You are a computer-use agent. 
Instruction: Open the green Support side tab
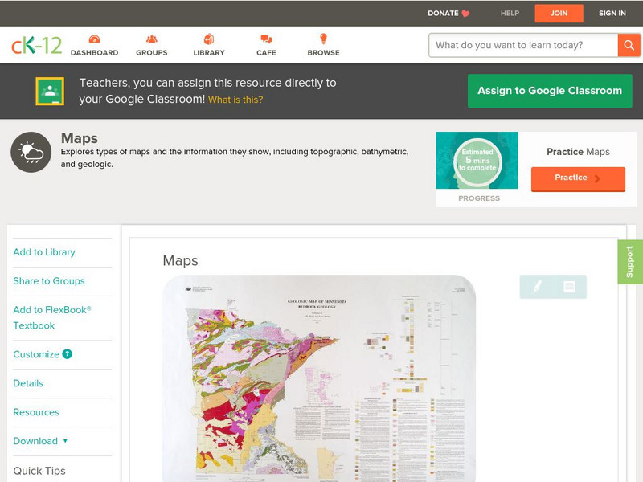(630, 262)
